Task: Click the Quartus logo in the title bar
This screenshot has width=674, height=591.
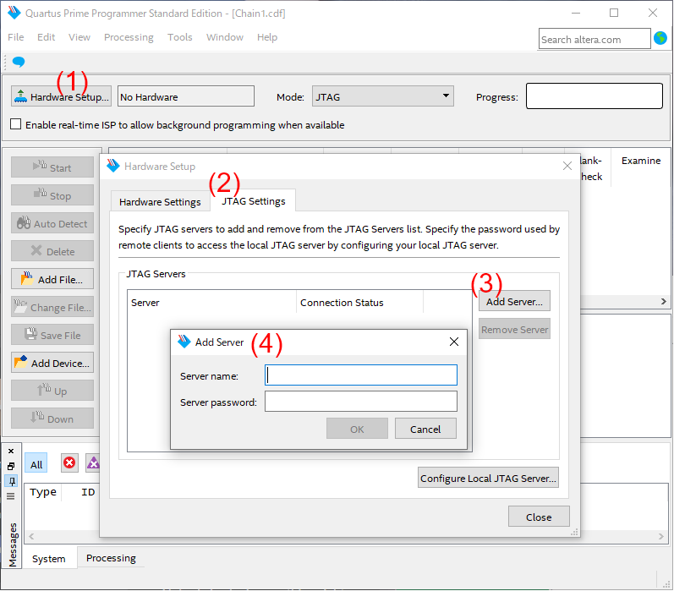Action: pyautogui.click(x=14, y=13)
